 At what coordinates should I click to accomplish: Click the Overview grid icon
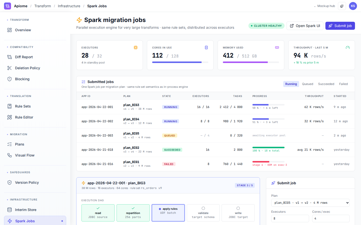point(10,30)
